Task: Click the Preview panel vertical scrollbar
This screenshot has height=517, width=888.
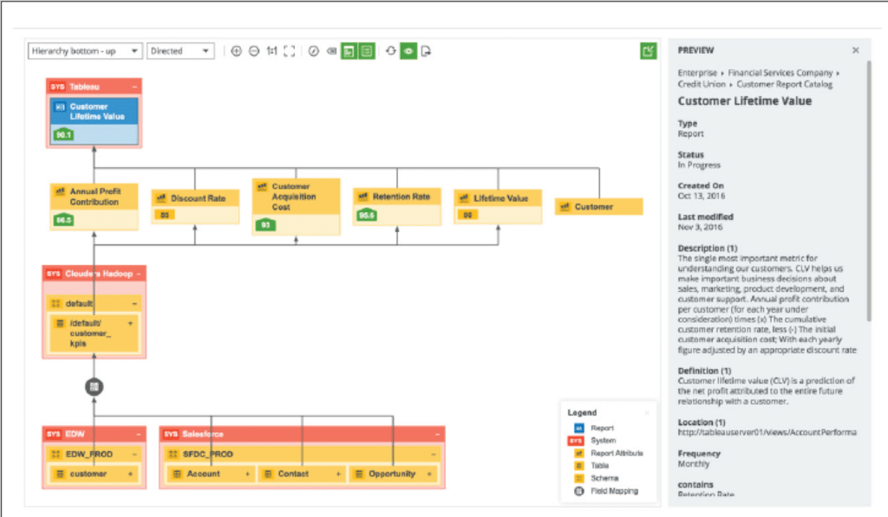Action: [x=869, y=191]
